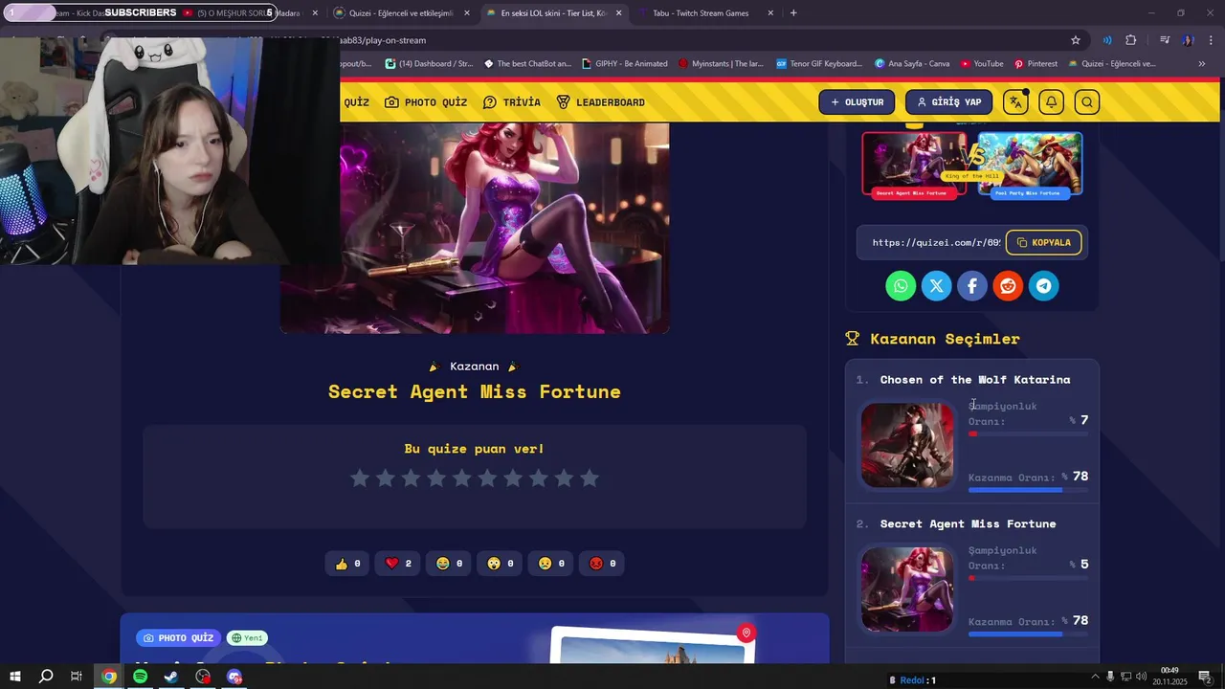1225x689 pixels.
Task: Bookmark this page with star icon
Action: 1076,40
